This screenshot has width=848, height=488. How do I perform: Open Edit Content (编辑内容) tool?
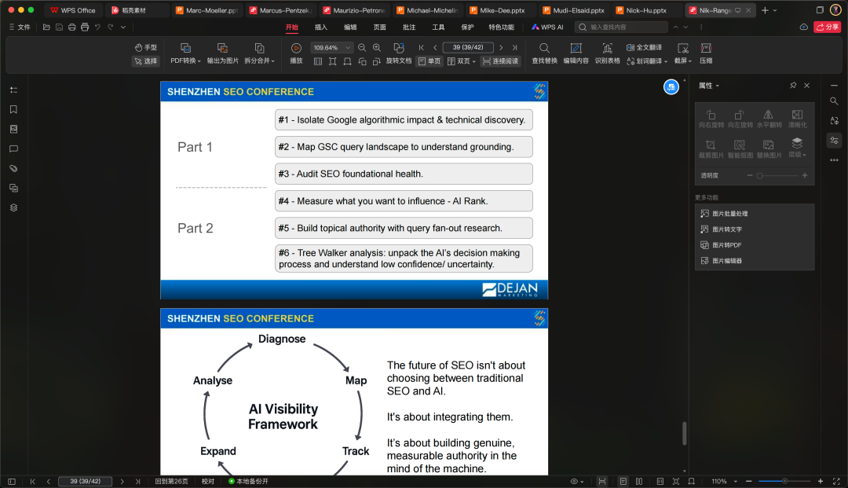(x=576, y=53)
